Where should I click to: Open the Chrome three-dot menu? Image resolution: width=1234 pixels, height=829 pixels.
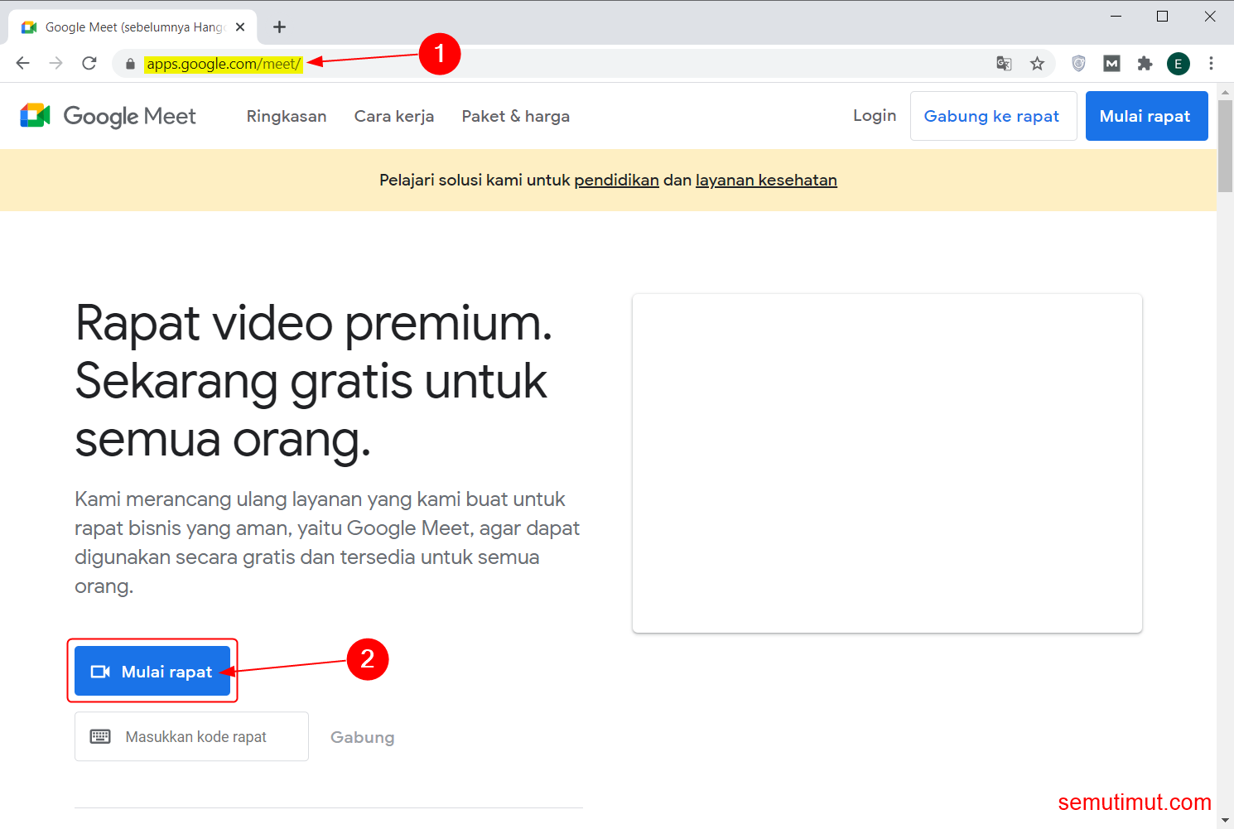click(1212, 63)
